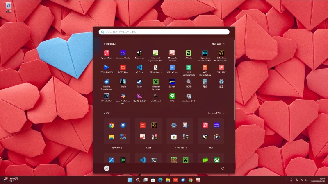Open the ビュー: カテゴリ view dropdown
The image size is (328, 184).
tap(216, 113)
